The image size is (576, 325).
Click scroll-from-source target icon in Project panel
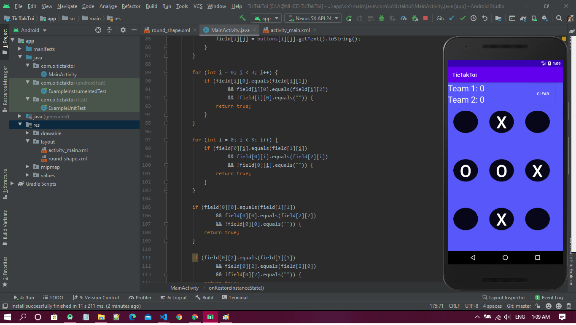point(98,30)
